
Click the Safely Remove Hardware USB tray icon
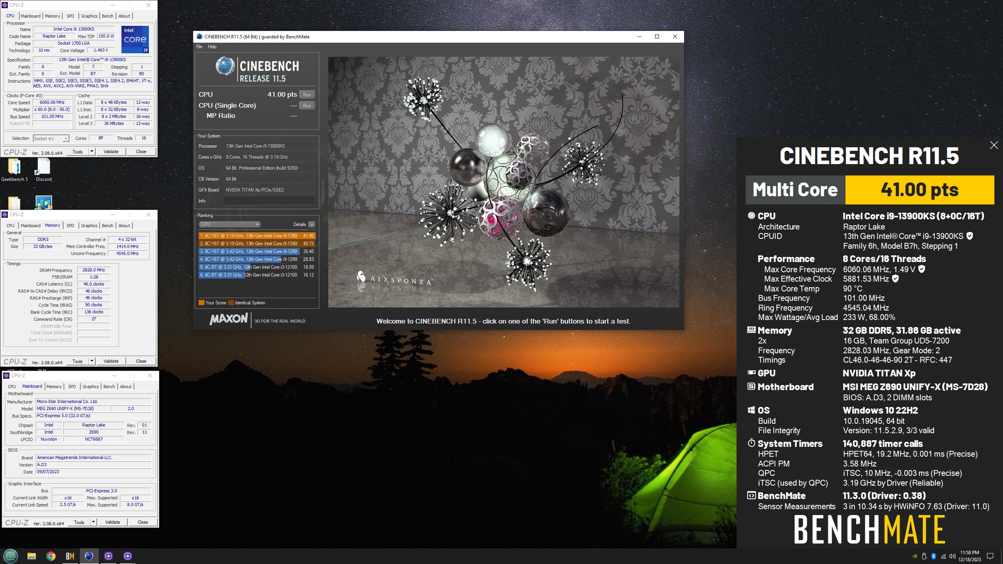click(x=924, y=556)
